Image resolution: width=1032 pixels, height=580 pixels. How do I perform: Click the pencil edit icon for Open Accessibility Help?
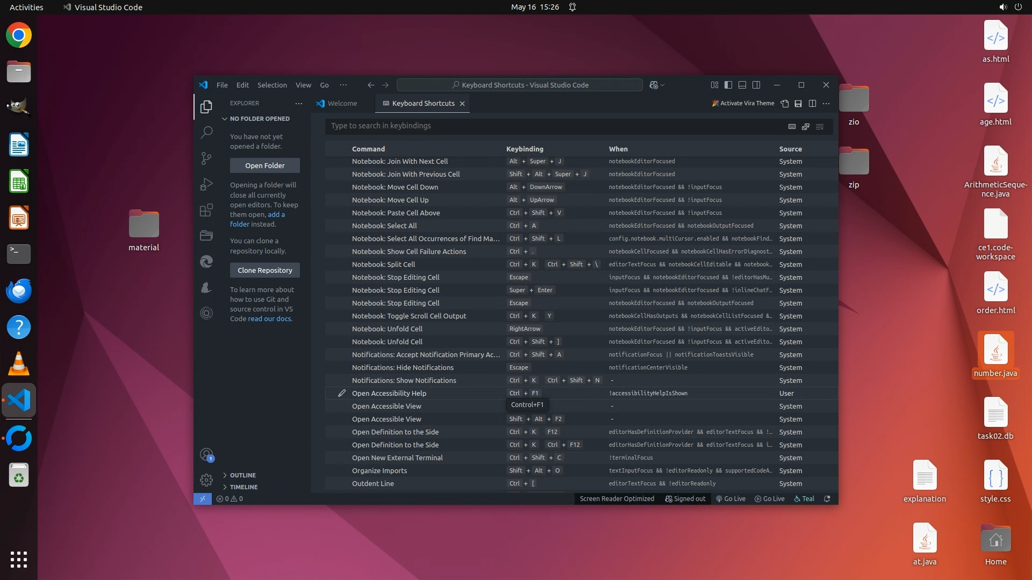[341, 393]
